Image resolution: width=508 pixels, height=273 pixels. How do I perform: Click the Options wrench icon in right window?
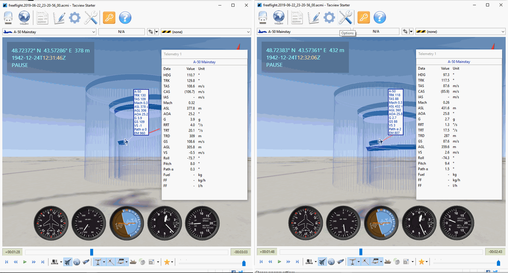click(x=345, y=17)
